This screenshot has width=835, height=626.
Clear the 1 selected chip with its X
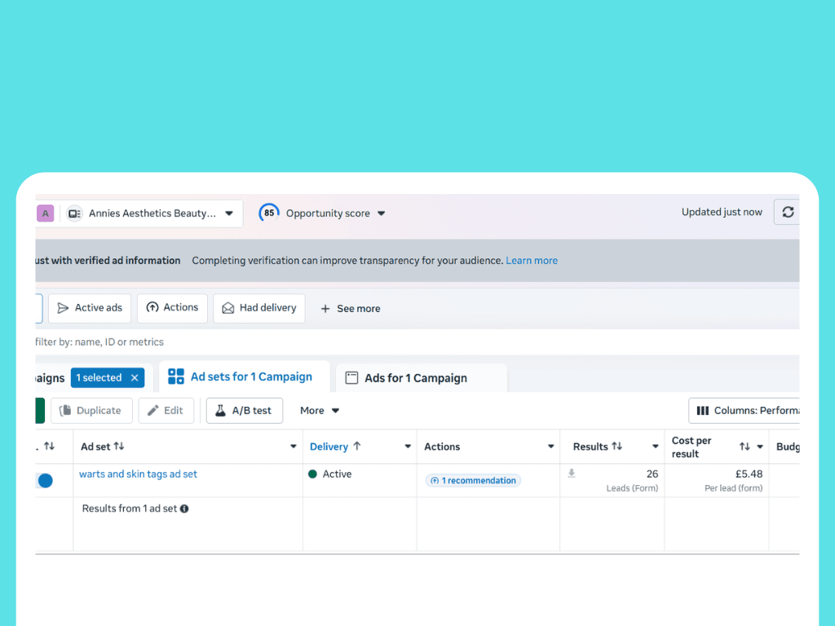135,378
